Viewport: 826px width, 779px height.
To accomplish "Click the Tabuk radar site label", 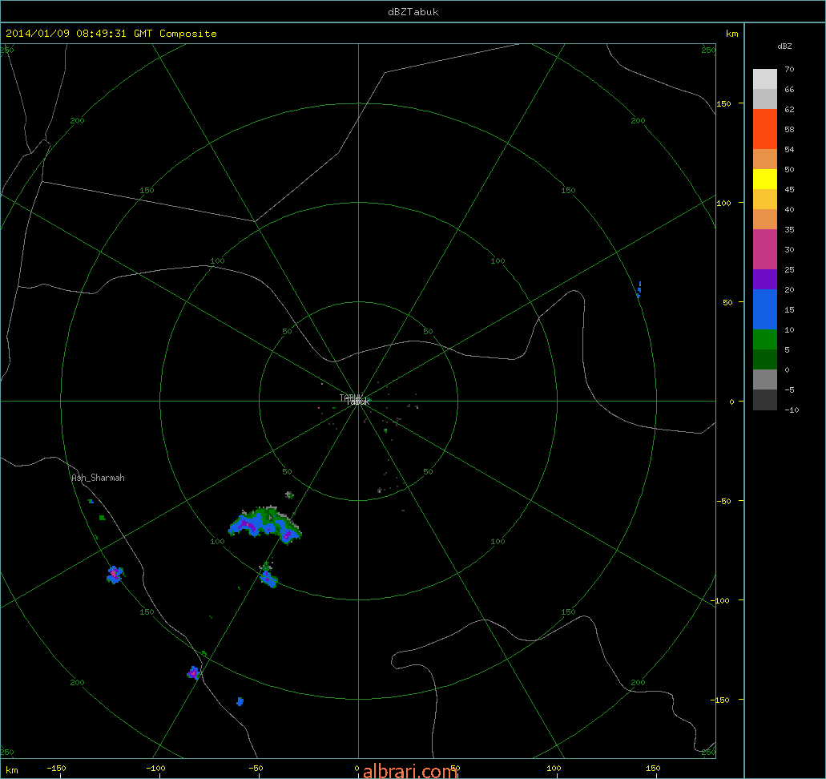I will tap(357, 402).
